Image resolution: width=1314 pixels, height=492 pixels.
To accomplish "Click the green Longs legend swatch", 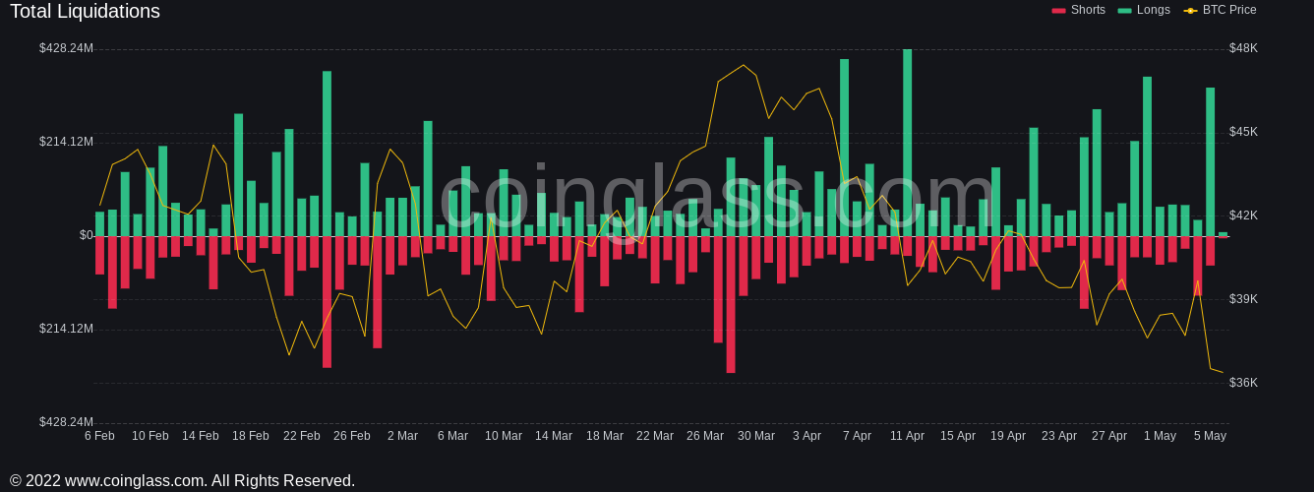I will [1124, 11].
